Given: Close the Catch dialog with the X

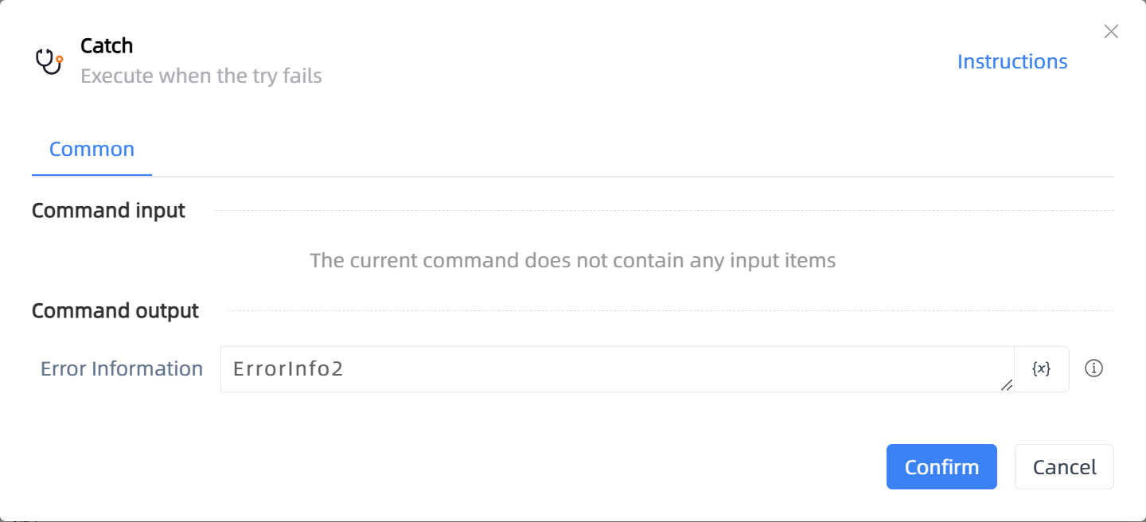Looking at the screenshot, I should 1111,32.
